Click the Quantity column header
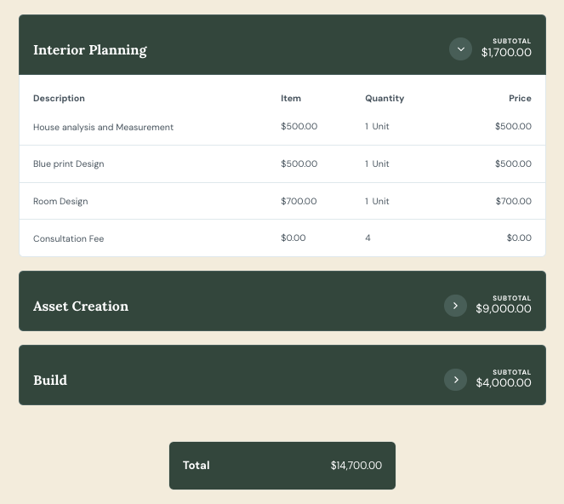 [x=385, y=99]
